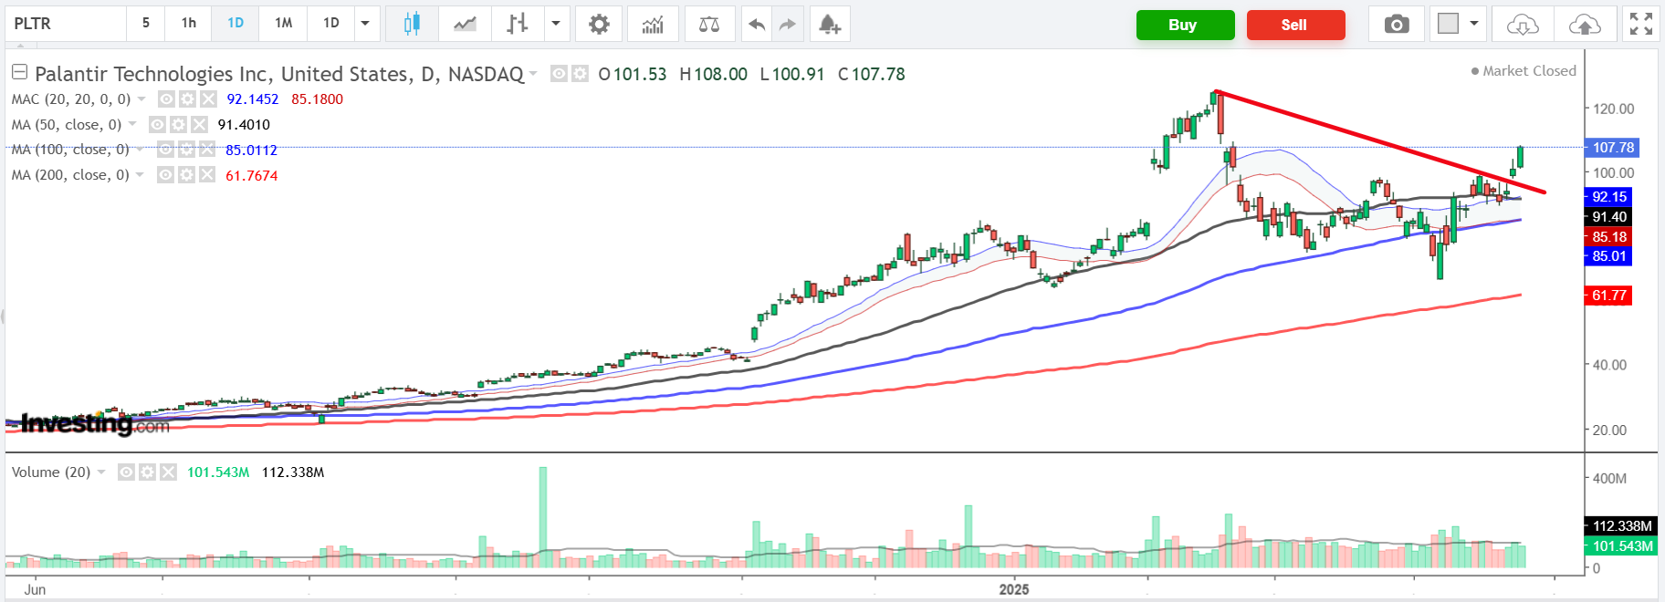This screenshot has width=1665, height=602.
Task: Open settings gear next to Palantir title
Action: [x=580, y=73]
